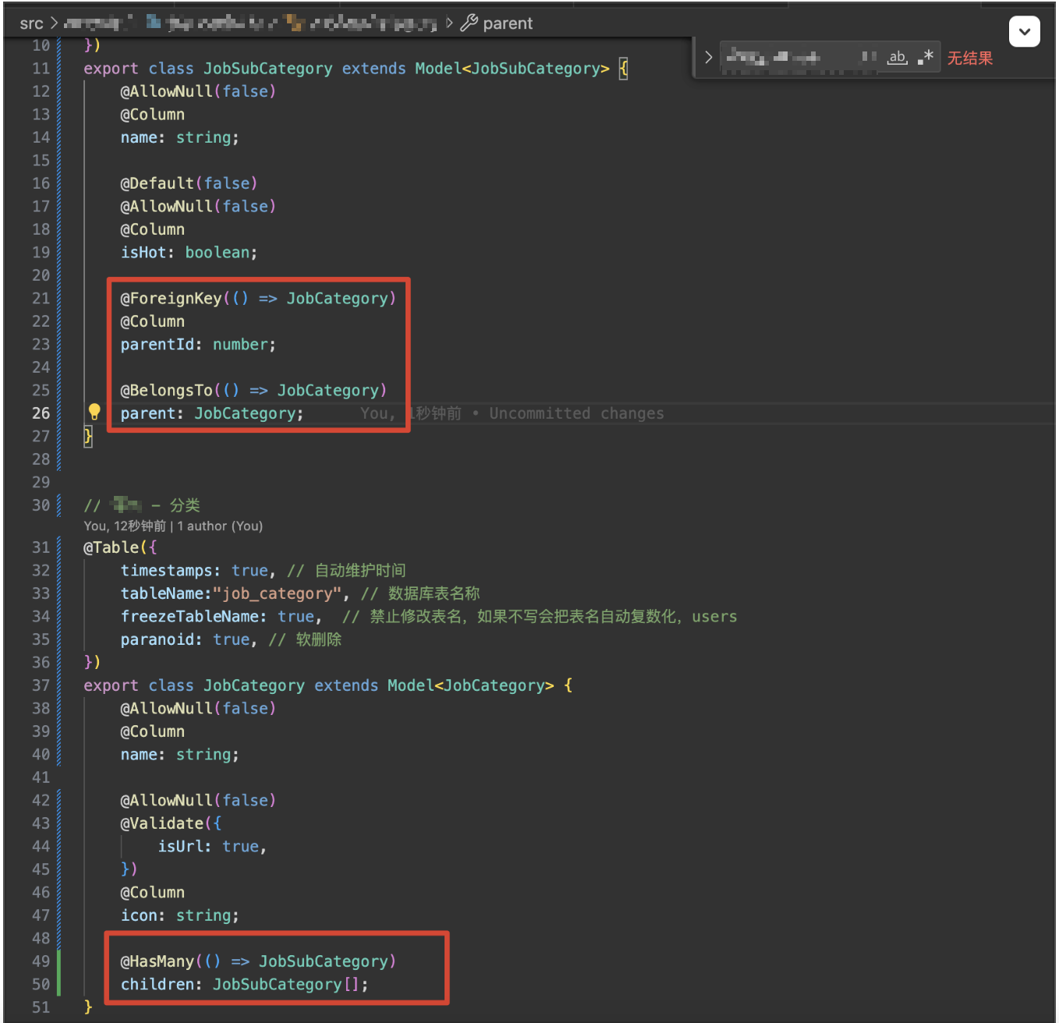Click the lightbulb quick-fix icon on line 26
Screen dimensions: 1059x1023
tap(94, 412)
